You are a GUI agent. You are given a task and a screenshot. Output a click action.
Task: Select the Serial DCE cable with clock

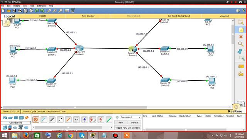93,120
